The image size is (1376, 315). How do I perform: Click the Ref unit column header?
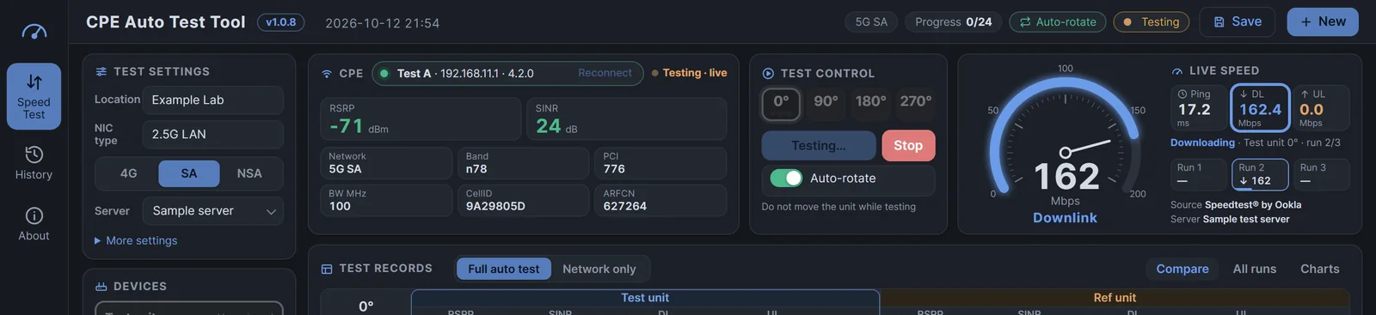(1115, 298)
